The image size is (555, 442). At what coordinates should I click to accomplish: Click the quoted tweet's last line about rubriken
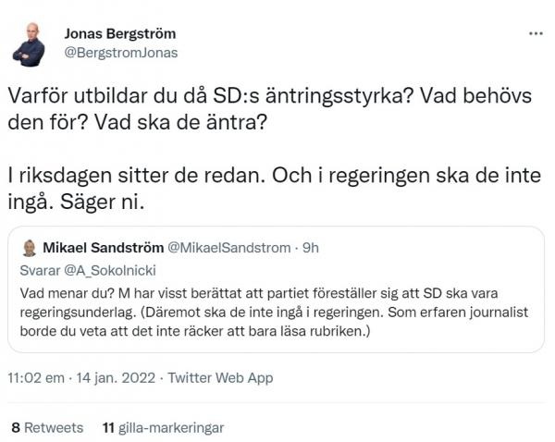(x=195, y=332)
